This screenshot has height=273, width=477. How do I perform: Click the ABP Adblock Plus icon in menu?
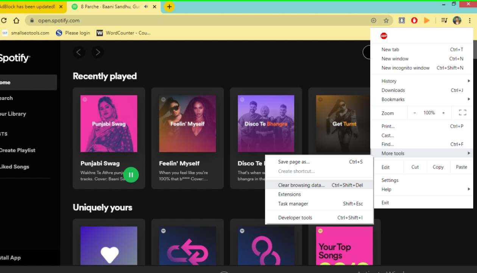(x=384, y=36)
